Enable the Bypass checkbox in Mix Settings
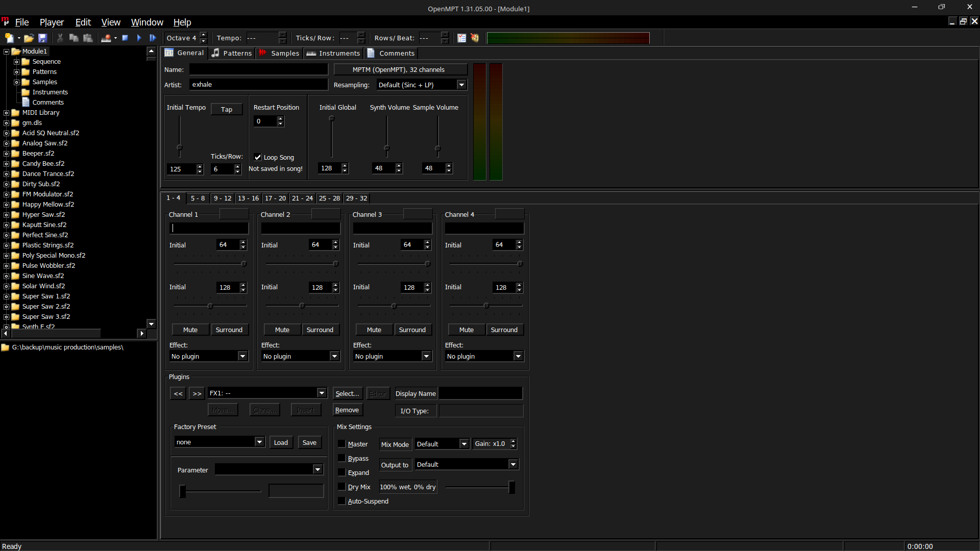This screenshot has height=551, width=980. [342, 458]
